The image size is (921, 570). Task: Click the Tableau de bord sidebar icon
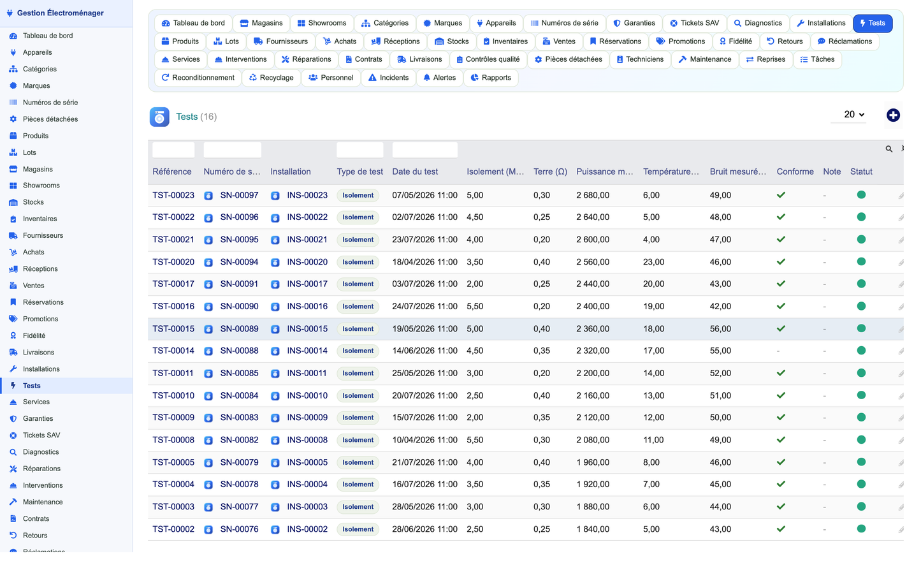(13, 36)
